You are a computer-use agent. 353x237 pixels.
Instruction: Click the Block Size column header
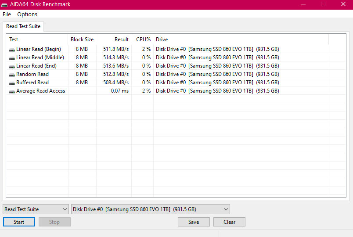[x=82, y=39]
